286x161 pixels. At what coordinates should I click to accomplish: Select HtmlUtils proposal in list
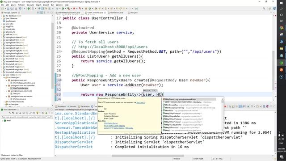[x=189, y=110]
